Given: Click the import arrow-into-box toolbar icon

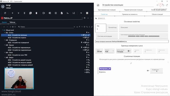Looking at the screenshot, I should click(x=56, y=13).
